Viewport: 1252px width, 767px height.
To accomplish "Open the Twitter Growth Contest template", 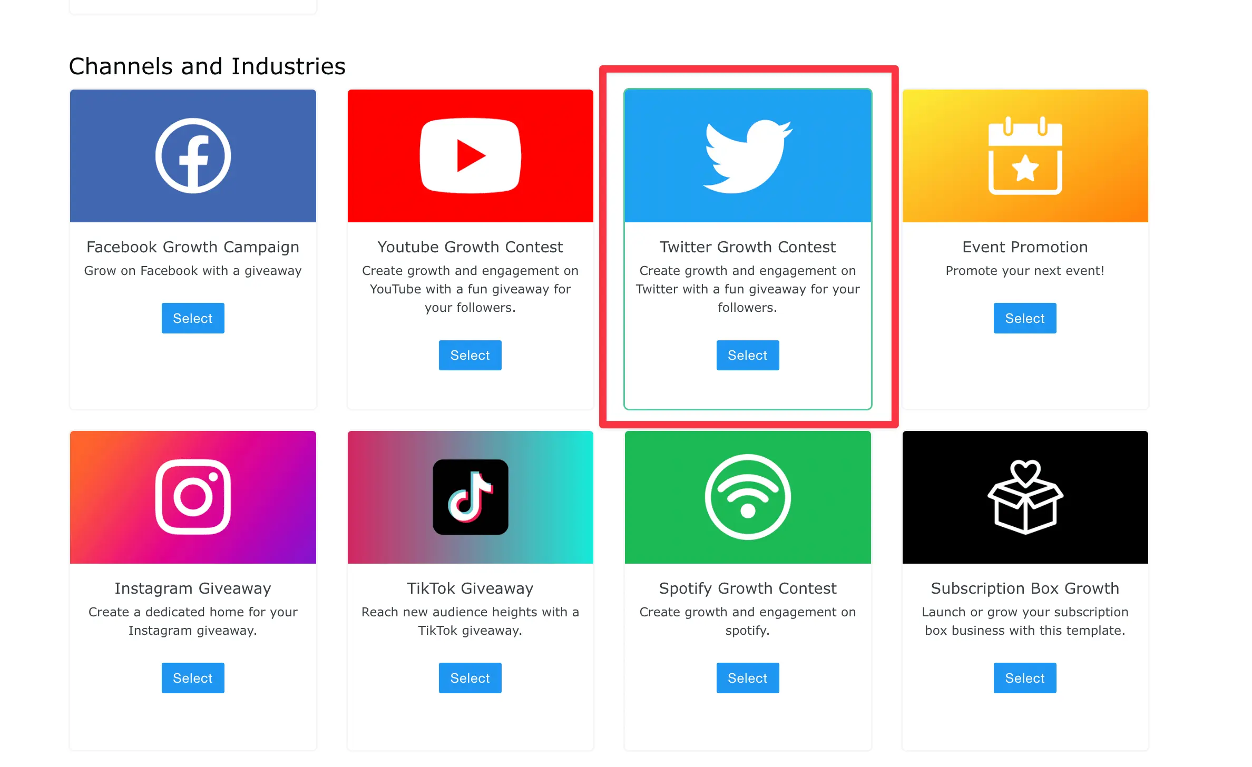I will click(748, 356).
